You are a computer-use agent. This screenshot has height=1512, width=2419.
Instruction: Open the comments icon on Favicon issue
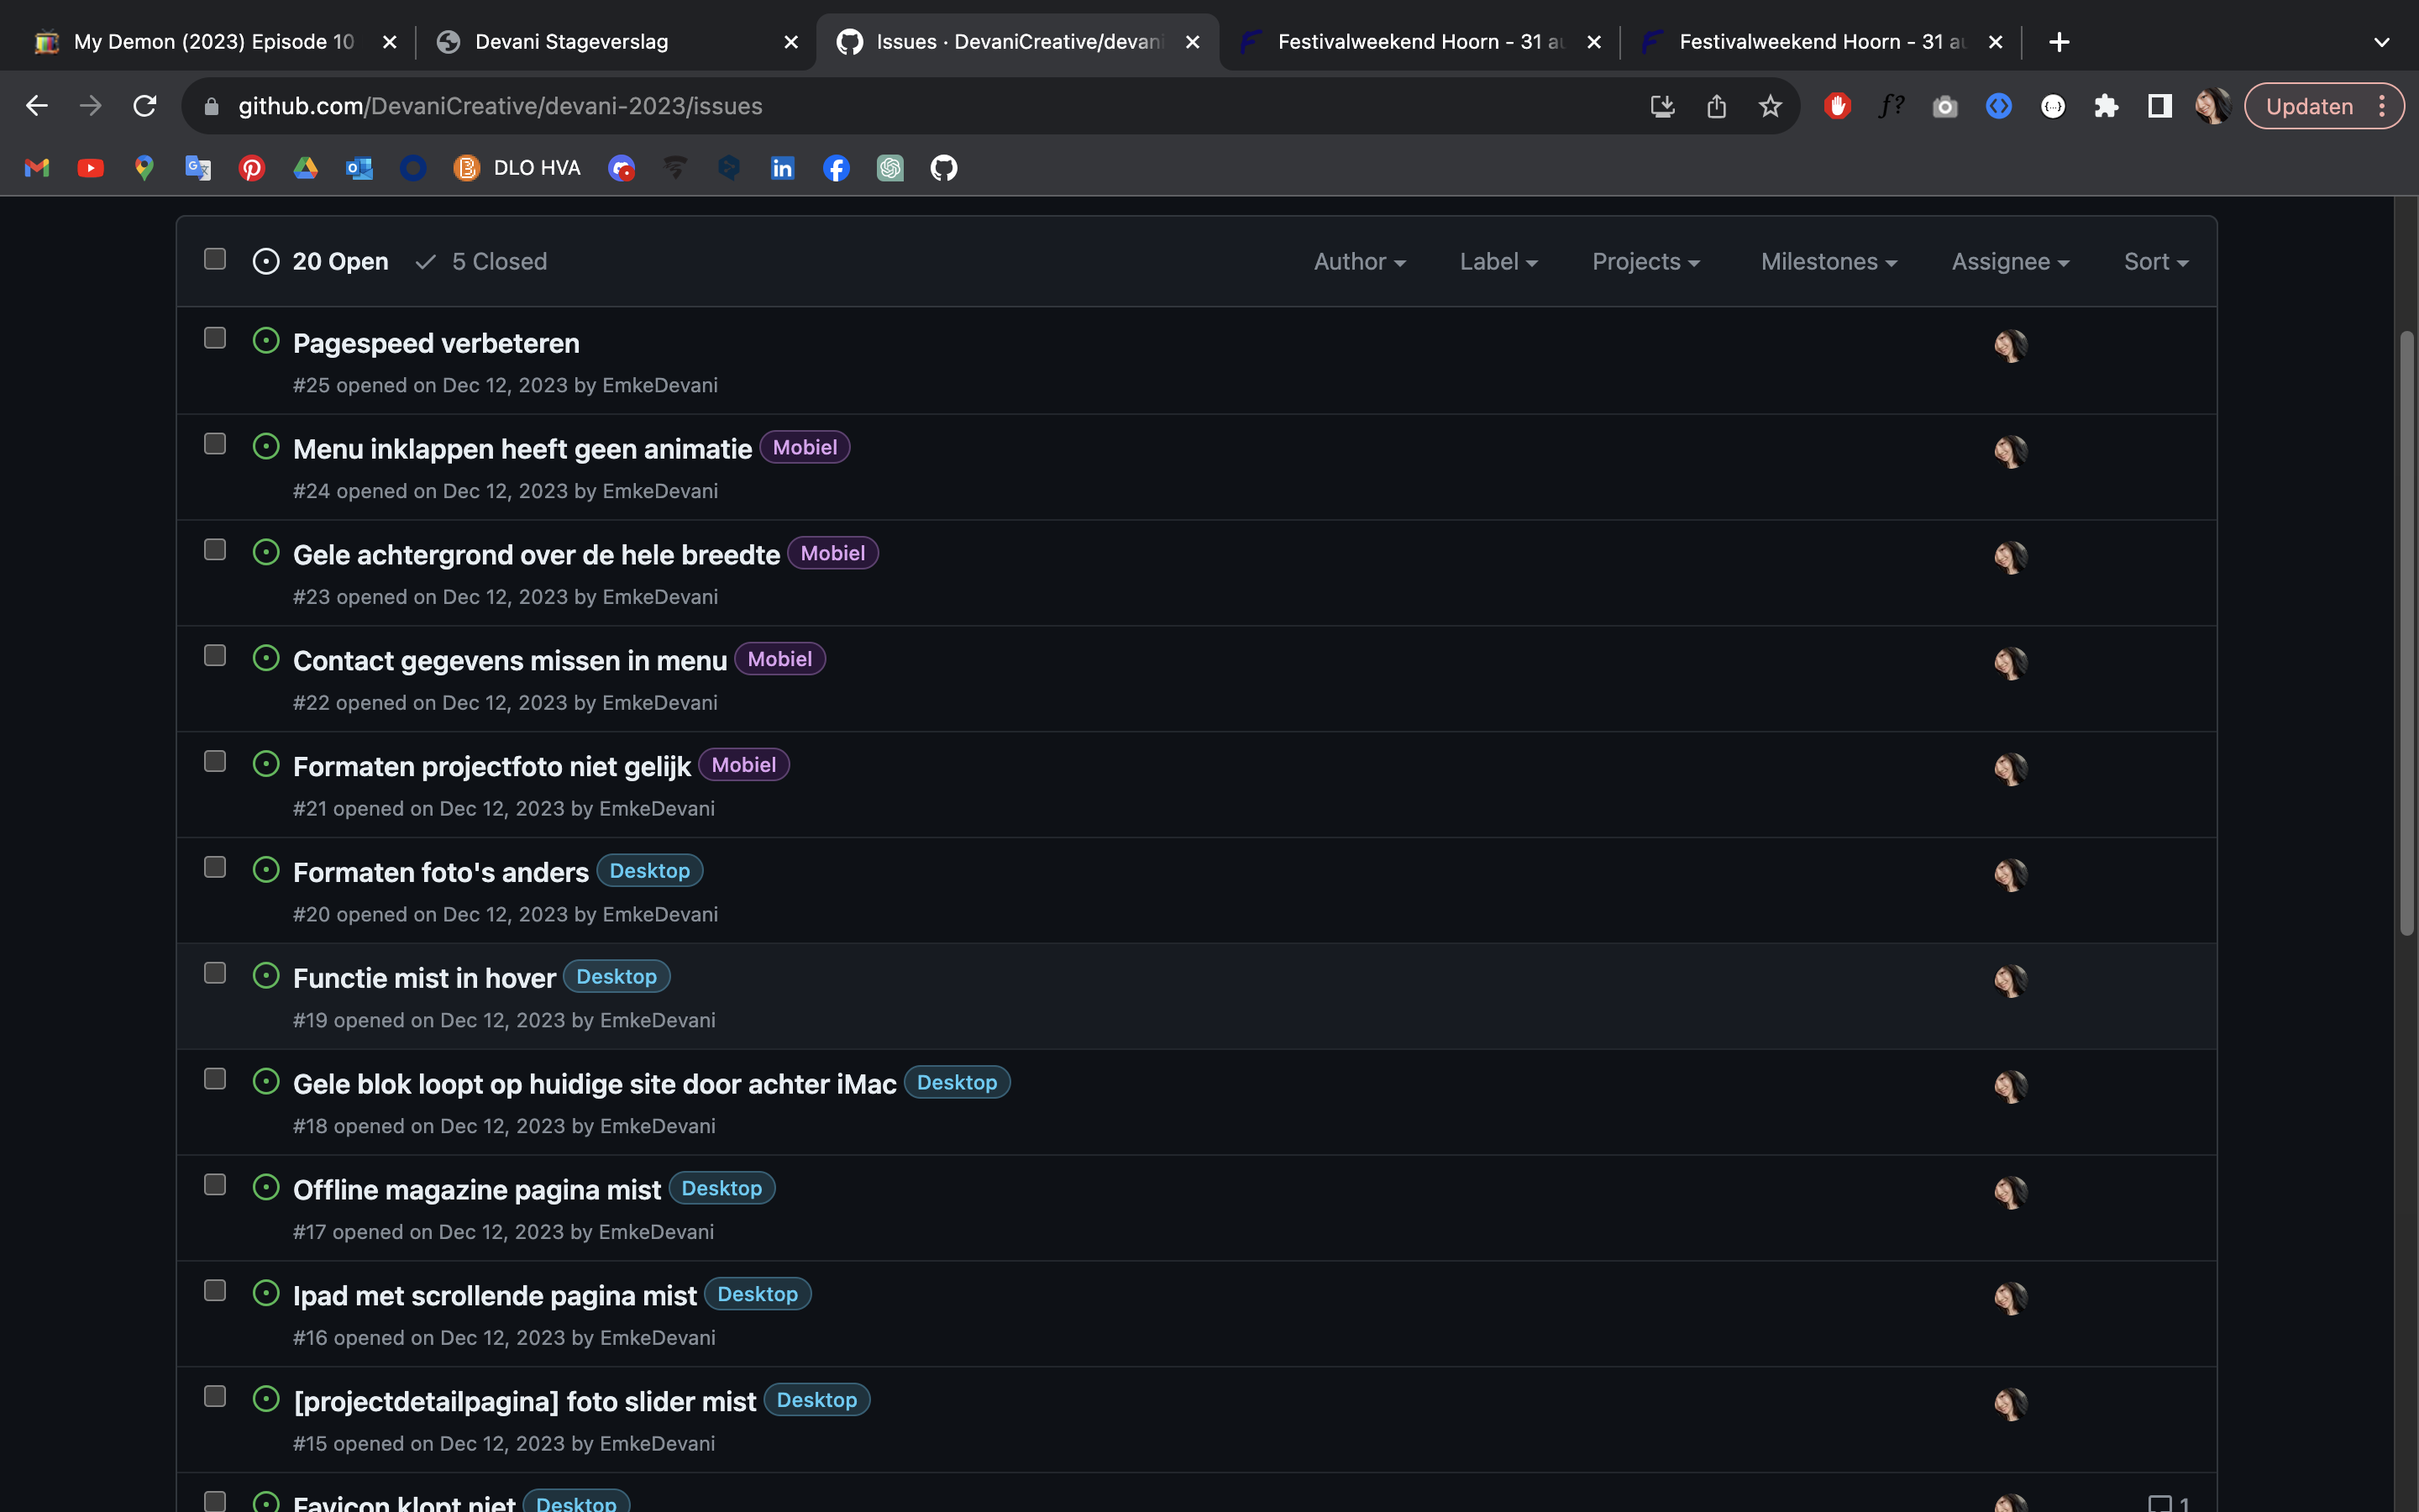coord(2160,1502)
